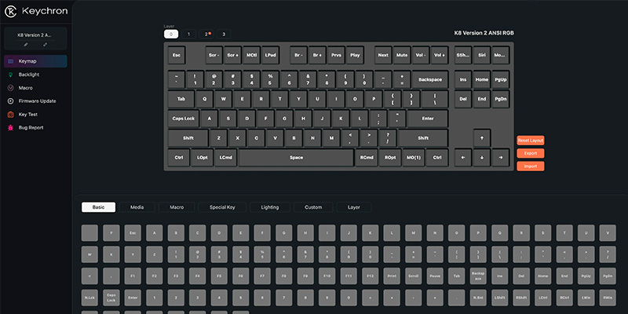
Task: Click the Keychron logo icon
Action: click(11, 12)
